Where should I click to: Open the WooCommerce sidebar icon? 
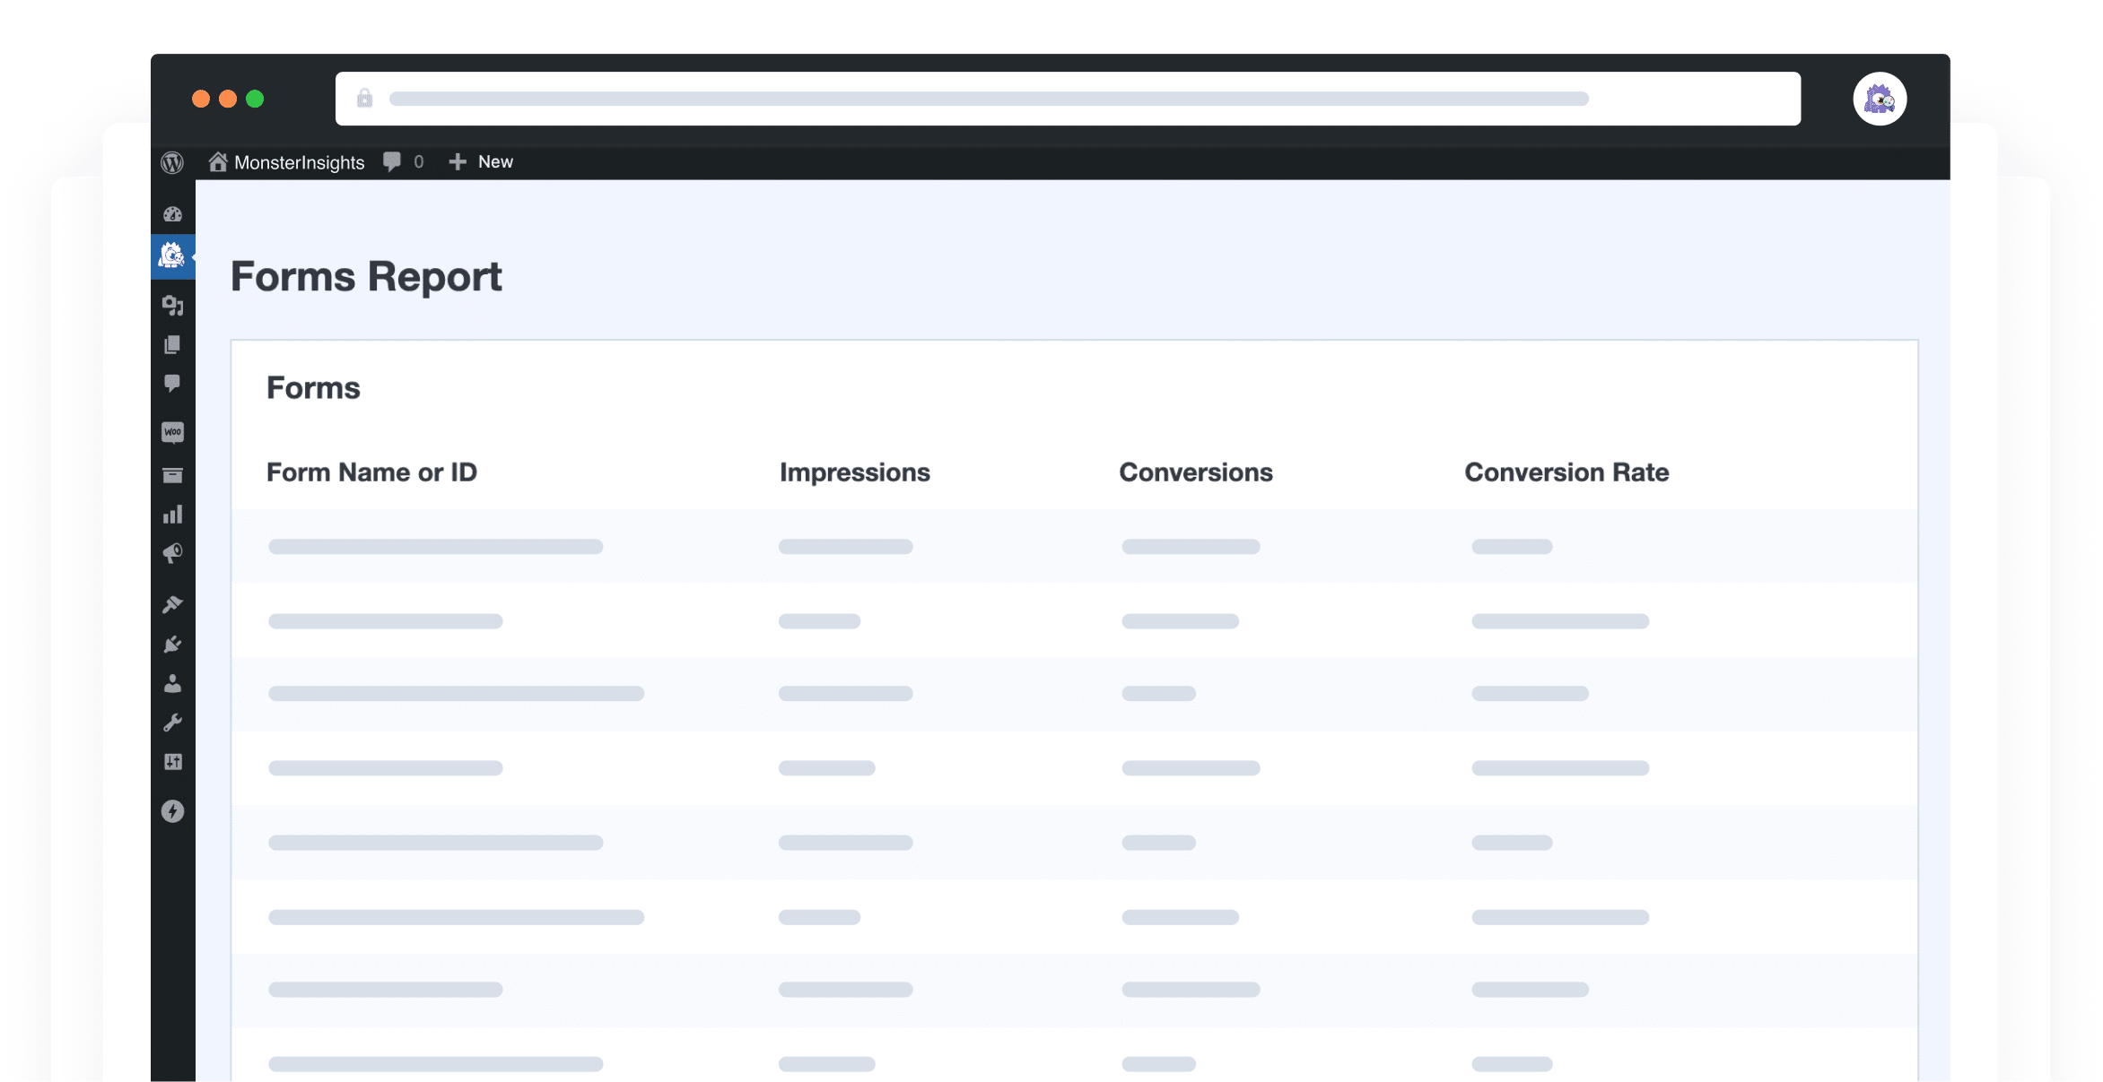pyautogui.click(x=172, y=432)
